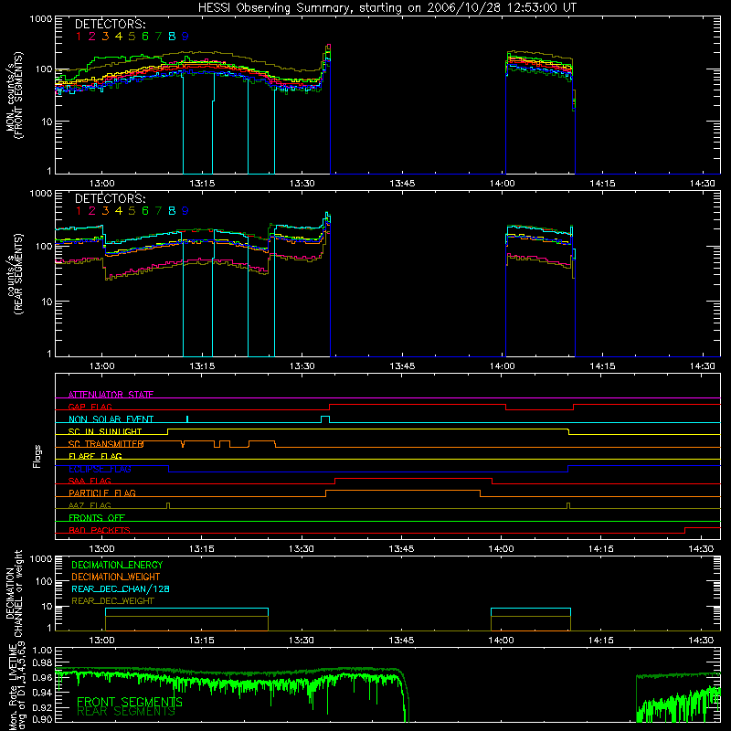
Task: Select detector 6 in the rear segments legend
Action: tap(145, 211)
